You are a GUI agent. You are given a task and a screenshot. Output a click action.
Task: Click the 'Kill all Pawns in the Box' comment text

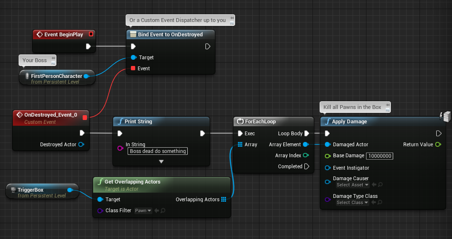(x=352, y=107)
